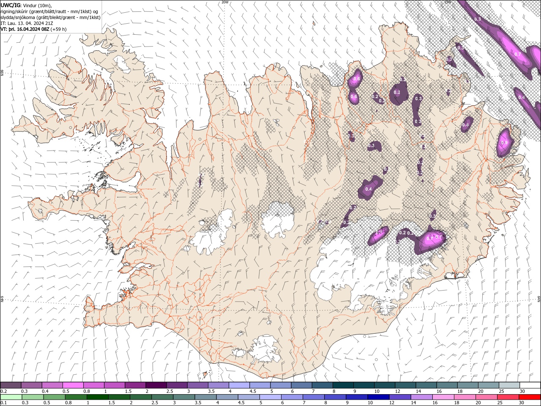This screenshot has height=406, width=541.
Task: Select the snow-scale swatch labeled 5
Action: pyautogui.click(x=280, y=385)
